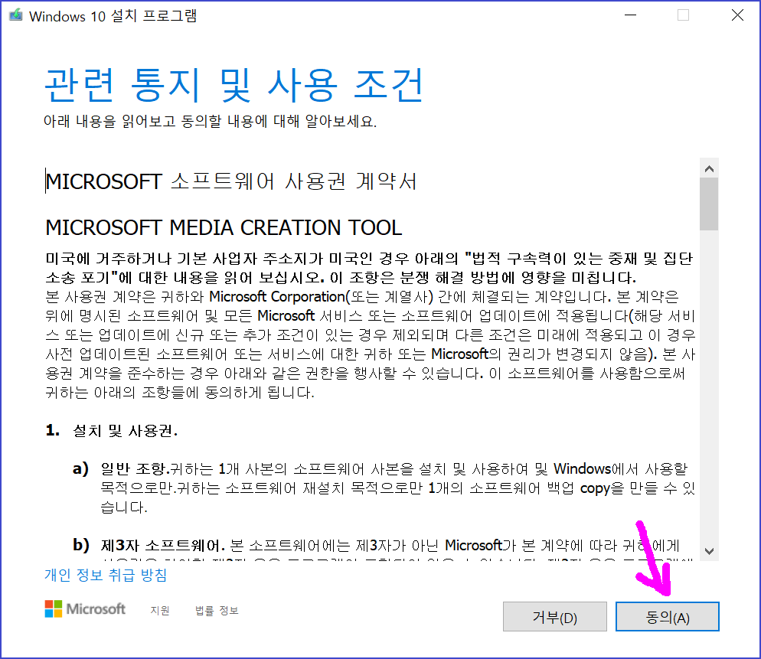Image resolution: width=761 pixels, height=659 pixels.
Task: Close the Windows 10 setup window
Action: click(x=737, y=15)
